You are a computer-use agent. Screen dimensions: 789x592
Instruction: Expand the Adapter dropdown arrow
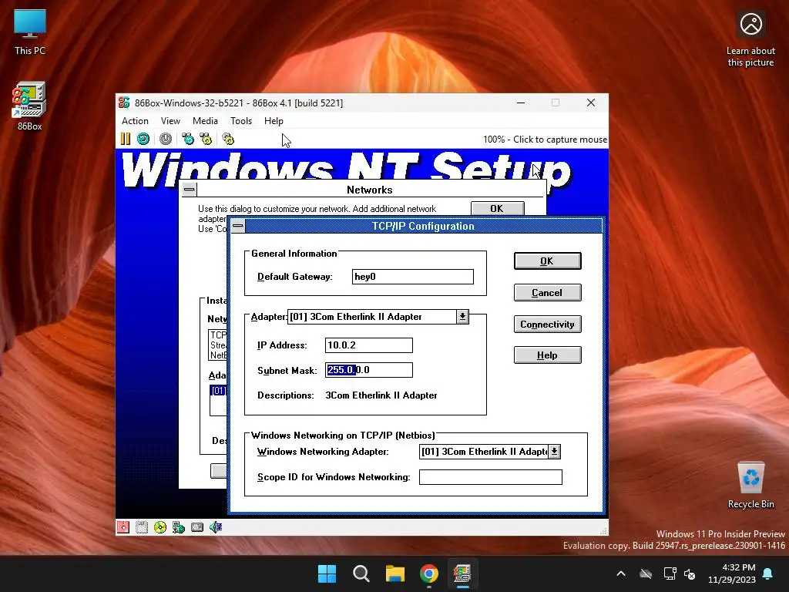(462, 317)
